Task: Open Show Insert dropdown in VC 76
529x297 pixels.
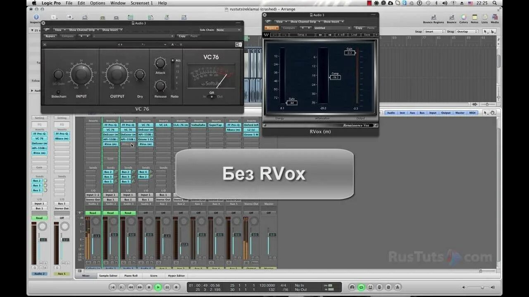Action: coord(111,30)
